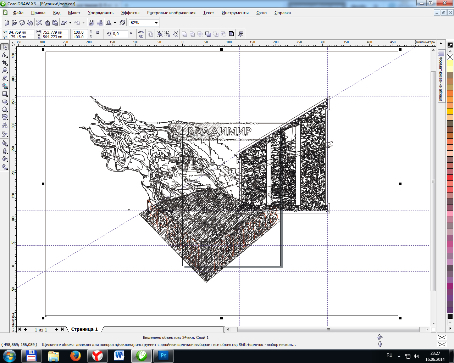Select the Страница 1 page tab
The width and height of the screenshot is (454, 363).
84,329
